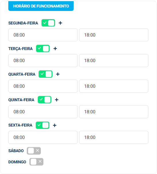This screenshot has width=157, height=174.
Task: Add another time slot for Segunda-feira
Action: coord(60,23)
